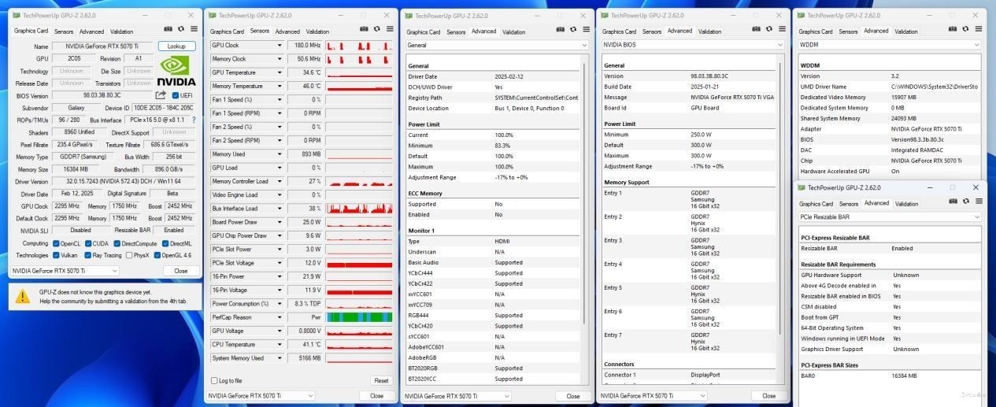Open the PerfCap Reason sensor dropdown arrow
Viewport: 996px width, 407px height.
click(279, 317)
